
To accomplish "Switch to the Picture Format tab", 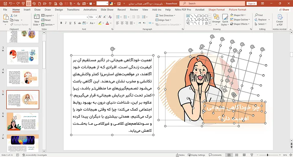I will click(237, 9).
